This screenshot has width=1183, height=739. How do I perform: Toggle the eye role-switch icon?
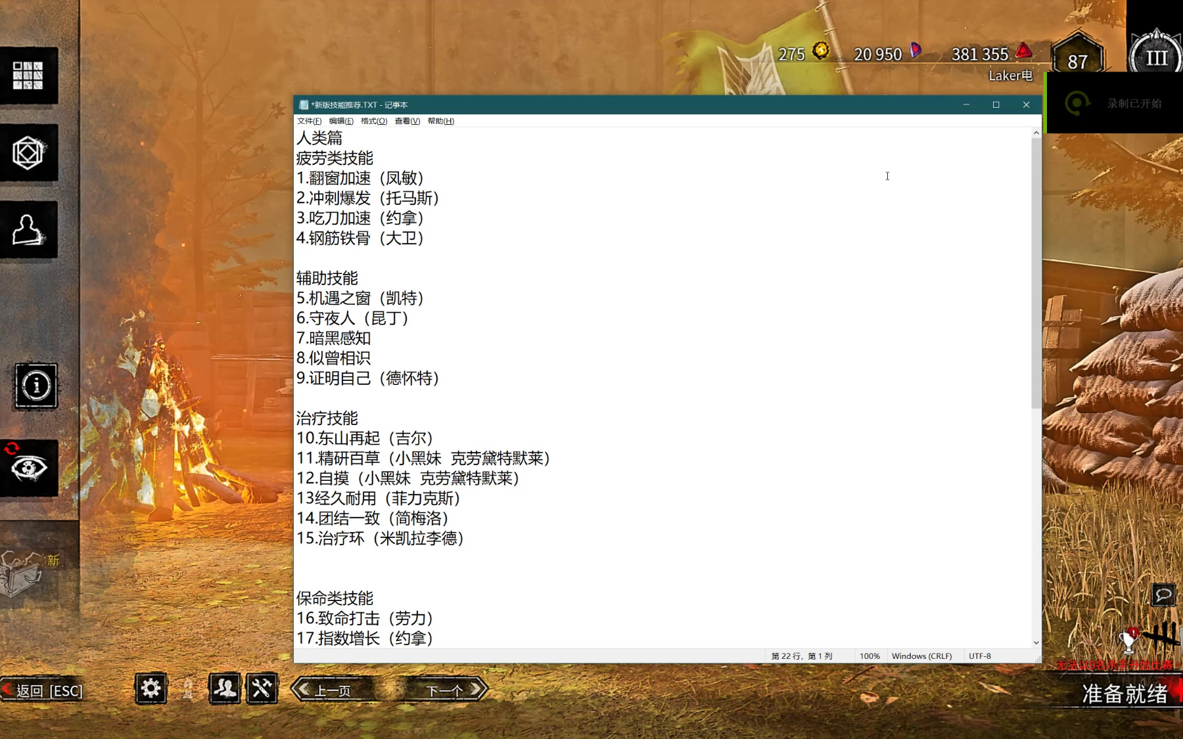28,468
